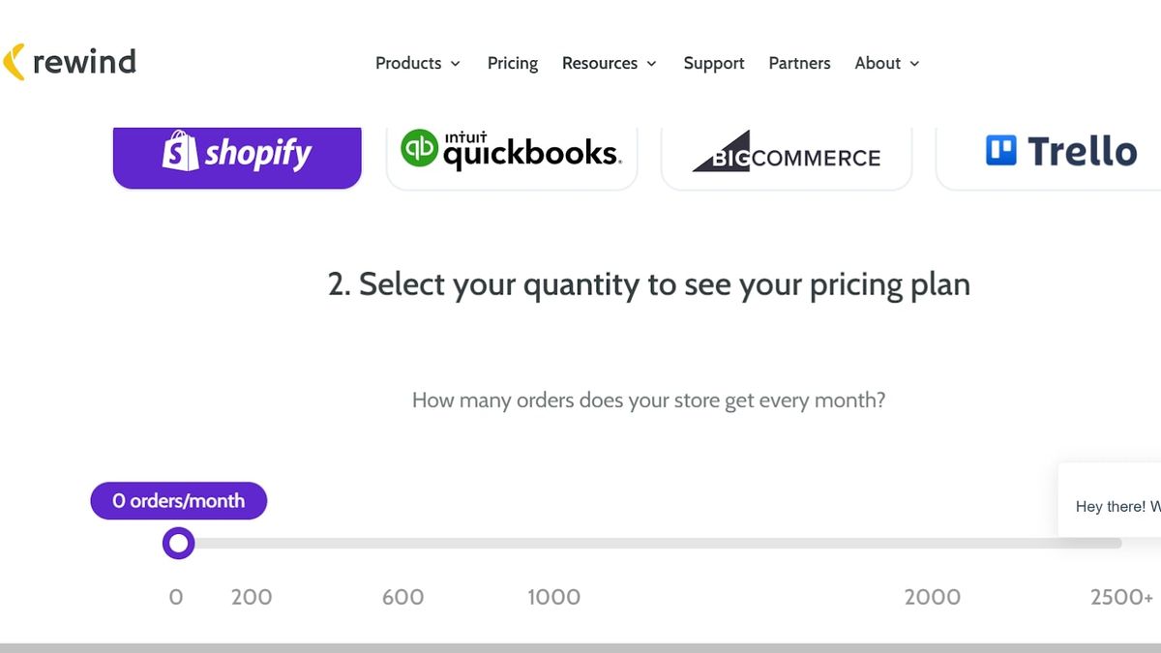This screenshot has width=1161, height=653.
Task: Click the 1000 orders tick label
Action: click(553, 597)
